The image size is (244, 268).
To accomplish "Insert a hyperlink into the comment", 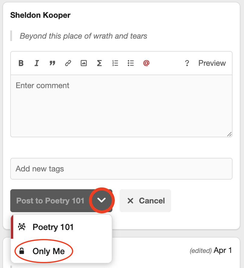I will (68, 63).
